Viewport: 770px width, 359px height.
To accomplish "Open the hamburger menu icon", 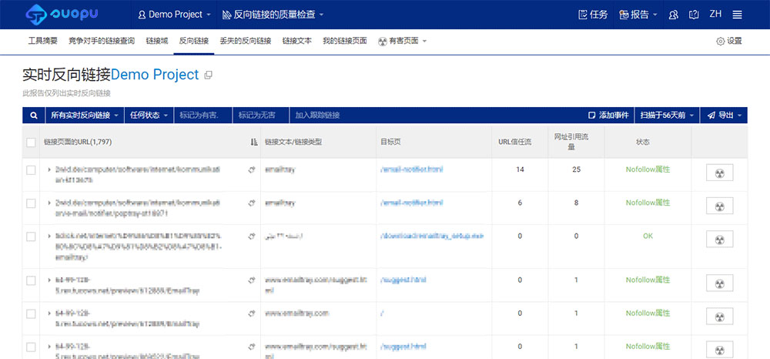I will click(737, 15).
